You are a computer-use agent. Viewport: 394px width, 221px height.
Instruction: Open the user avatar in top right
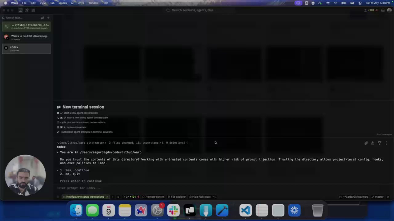pyautogui.click(x=389, y=10)
